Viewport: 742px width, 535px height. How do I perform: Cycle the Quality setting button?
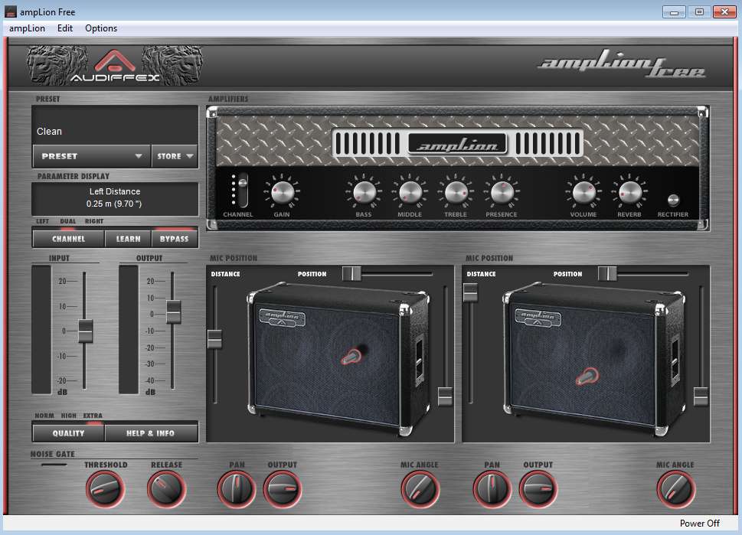pyautogui.click(x=69, y=433)
